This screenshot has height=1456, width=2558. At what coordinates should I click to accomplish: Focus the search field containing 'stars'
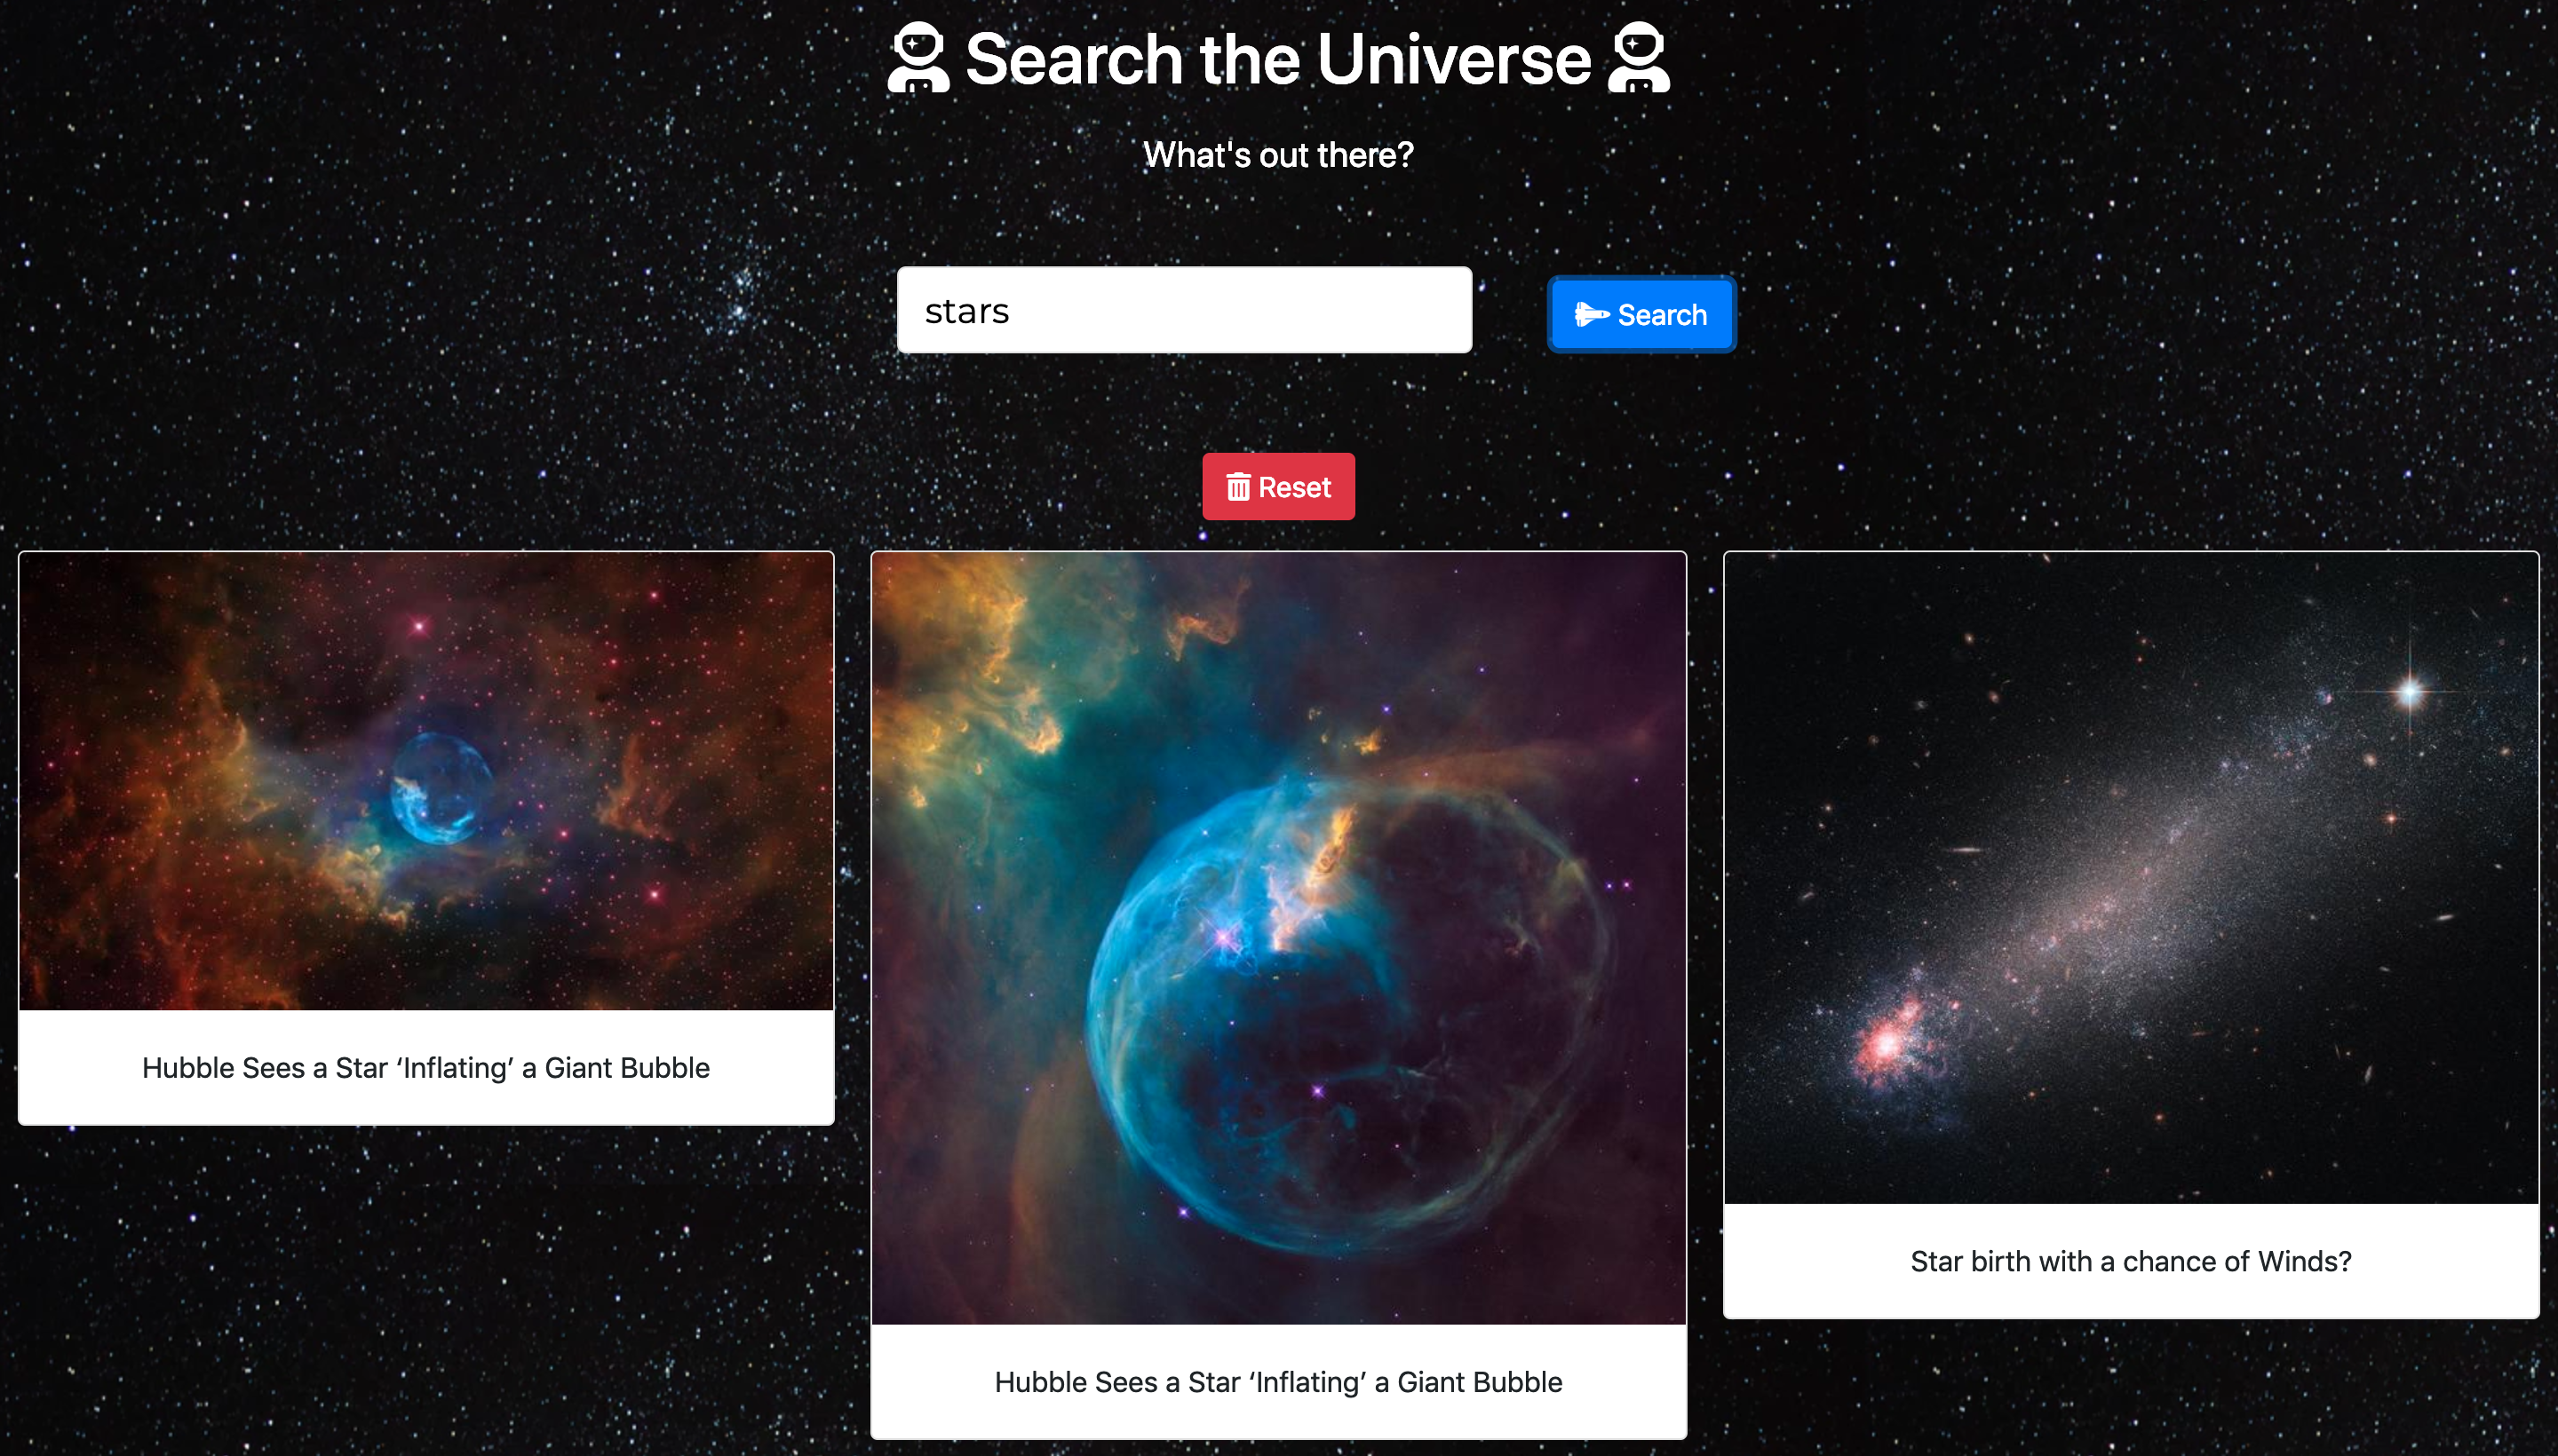1183,310
